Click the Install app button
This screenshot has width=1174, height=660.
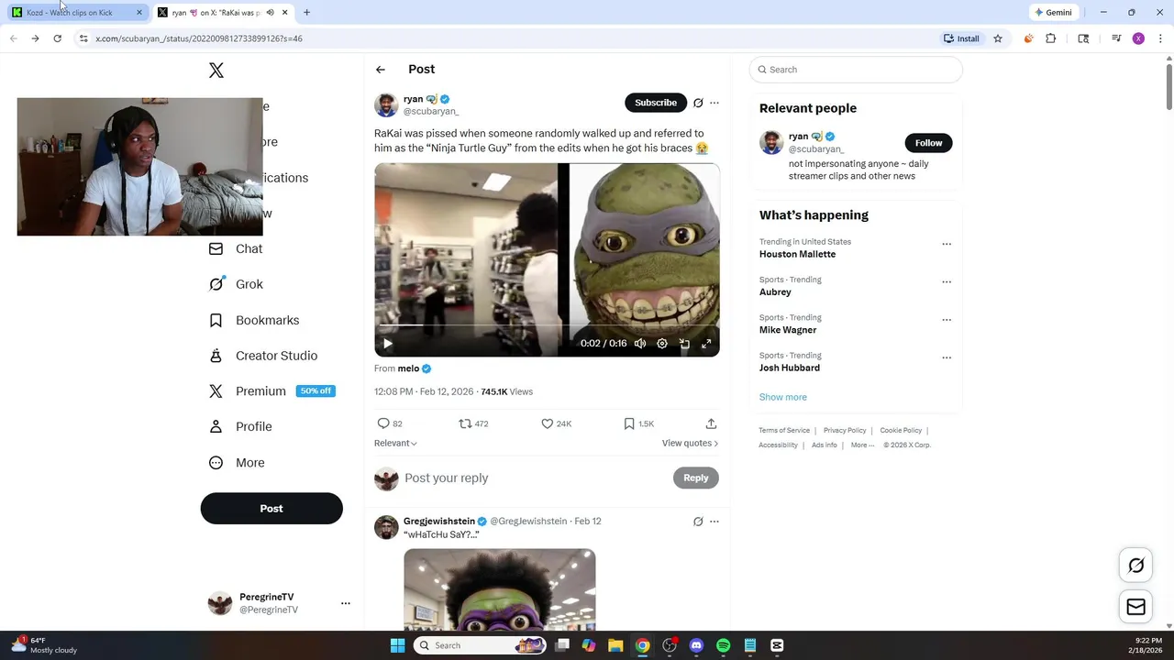point(962,38)
